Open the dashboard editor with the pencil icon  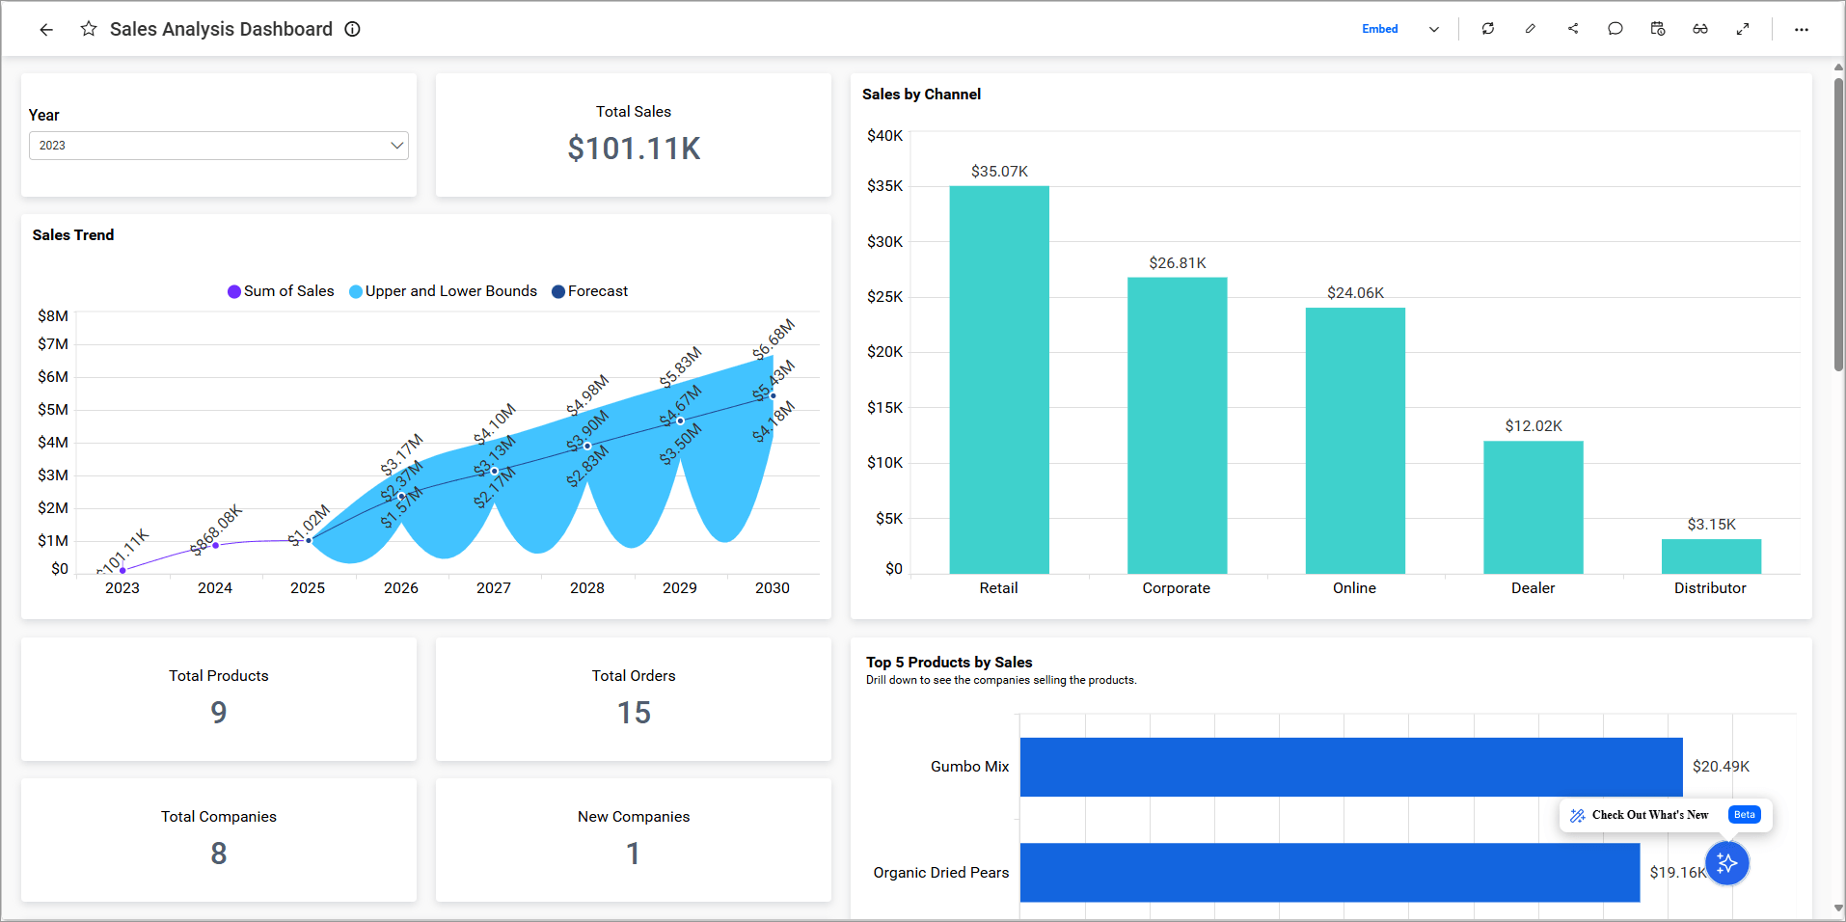[1531, 29]
